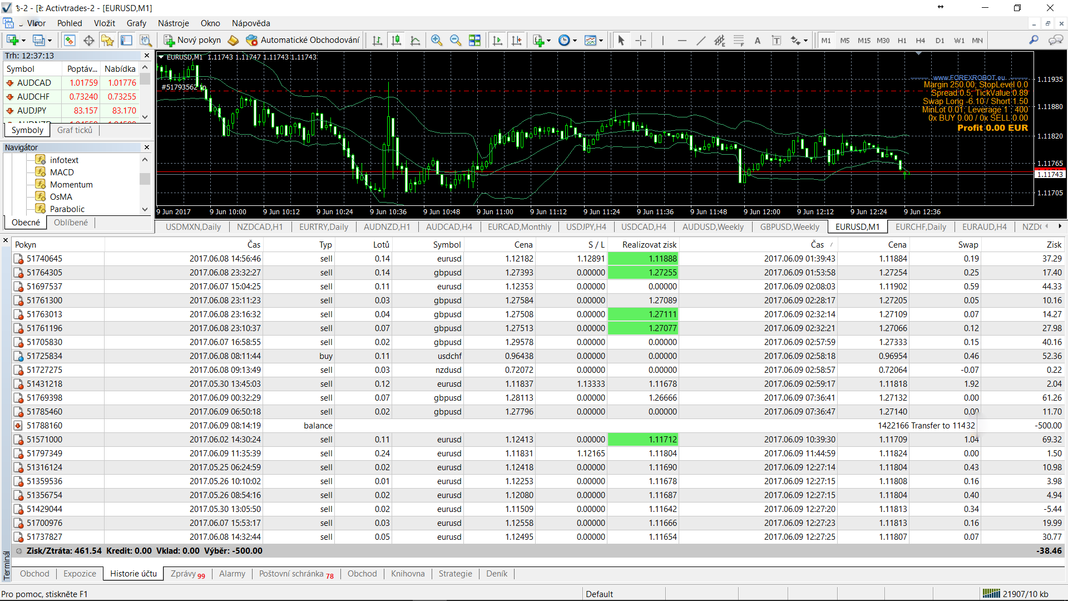The width and height of the screenshot is (1068, 601).
Task: Select the text 'A' drawing tool
Action: click(x=758, y=40)
